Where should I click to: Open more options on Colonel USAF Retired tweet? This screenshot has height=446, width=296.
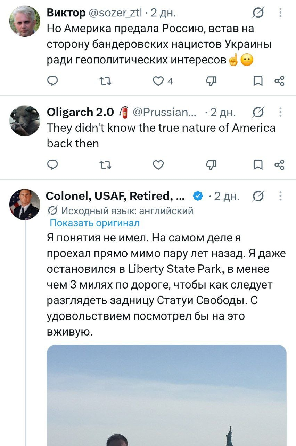click(x=280, y=197)
